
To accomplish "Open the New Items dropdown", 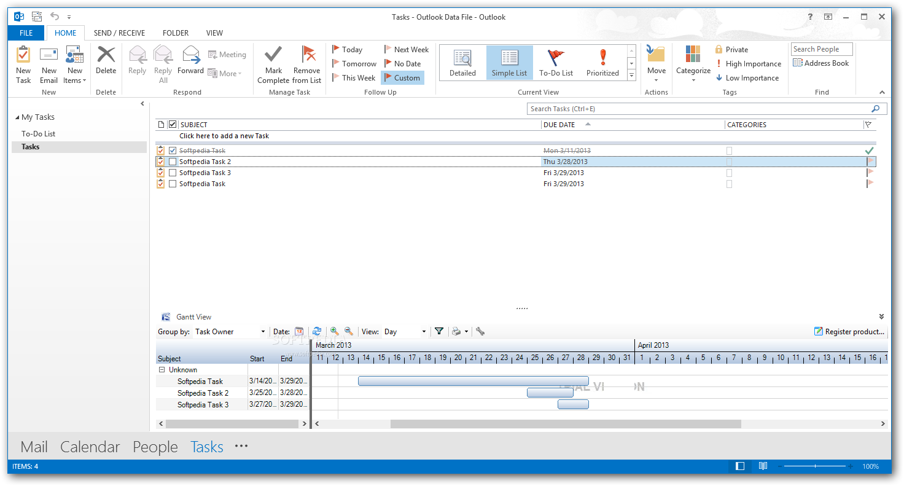I will (74, 65).
